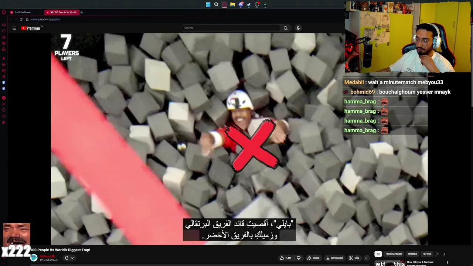Click the Clip button
473x266 pixels.
(x=354, y=258)
